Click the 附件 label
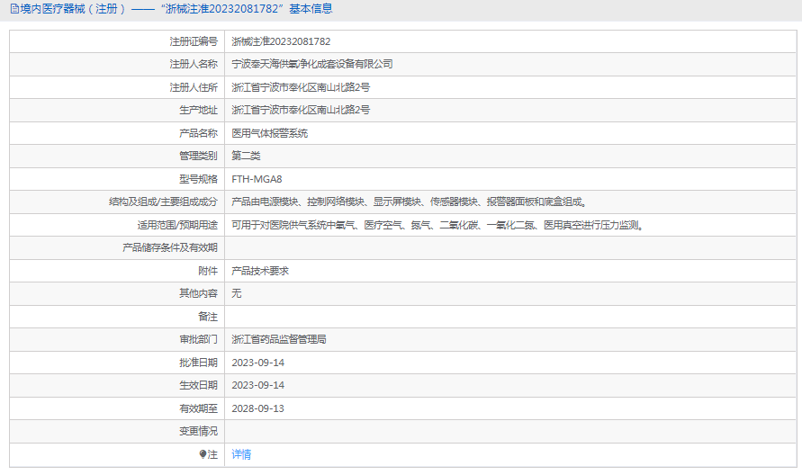Viewport: 802px width, 475px height. 208,271
